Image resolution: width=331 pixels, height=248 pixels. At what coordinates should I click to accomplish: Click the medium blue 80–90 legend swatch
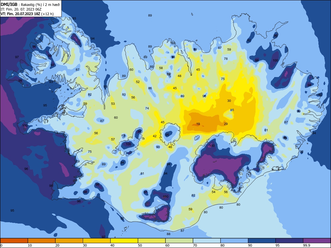pos(234,241)
